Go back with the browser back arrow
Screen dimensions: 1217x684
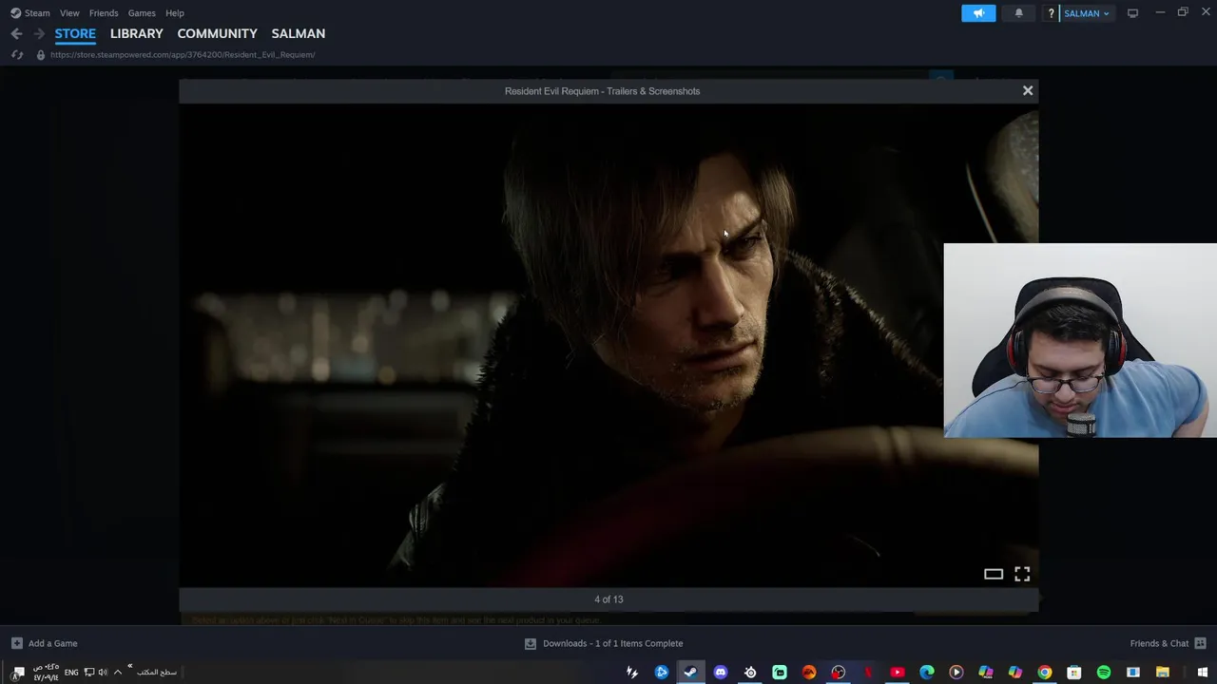pos(16,33)
